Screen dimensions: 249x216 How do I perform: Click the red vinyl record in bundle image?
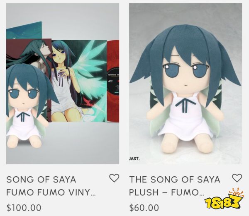click(113, 81)
